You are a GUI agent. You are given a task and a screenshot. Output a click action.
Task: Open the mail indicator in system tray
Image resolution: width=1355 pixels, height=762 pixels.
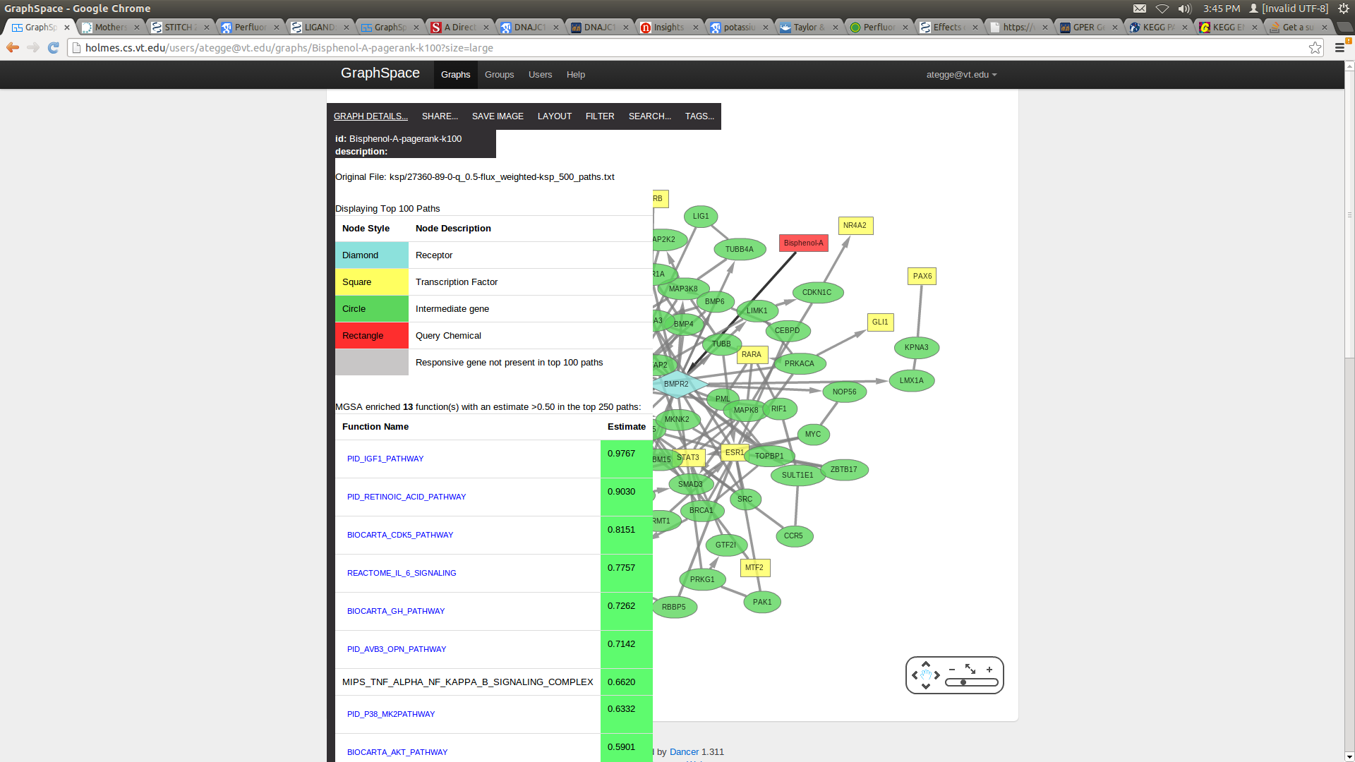tap(1140, 8)
